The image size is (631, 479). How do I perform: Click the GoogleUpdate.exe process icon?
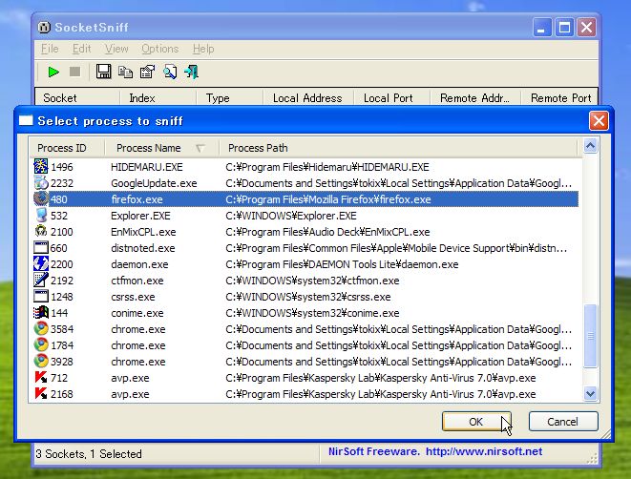tap(41, 182)
